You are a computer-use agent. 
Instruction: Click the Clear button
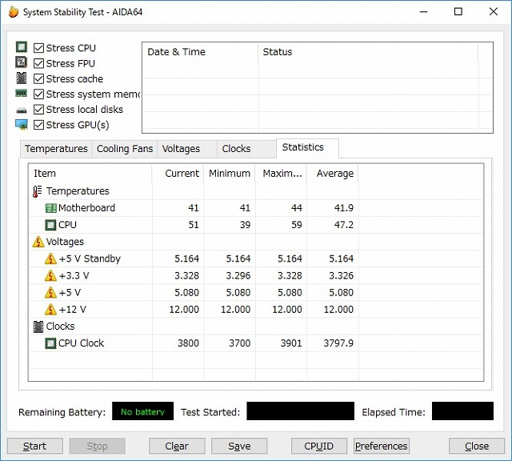[x=177, y=446]
